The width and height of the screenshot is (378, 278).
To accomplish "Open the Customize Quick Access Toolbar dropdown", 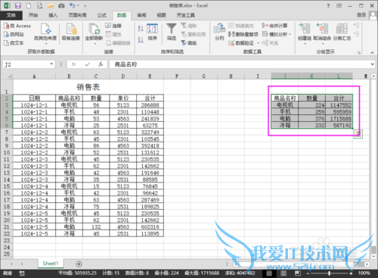I will [x=85, y=5].
